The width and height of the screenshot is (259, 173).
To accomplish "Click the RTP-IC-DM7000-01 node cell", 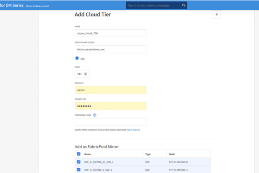I will (x=178, y=162).
